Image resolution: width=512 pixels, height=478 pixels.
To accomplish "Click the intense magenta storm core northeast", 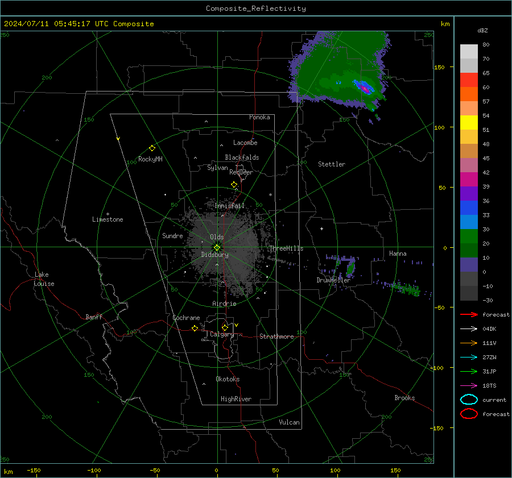I will (365, 89).
